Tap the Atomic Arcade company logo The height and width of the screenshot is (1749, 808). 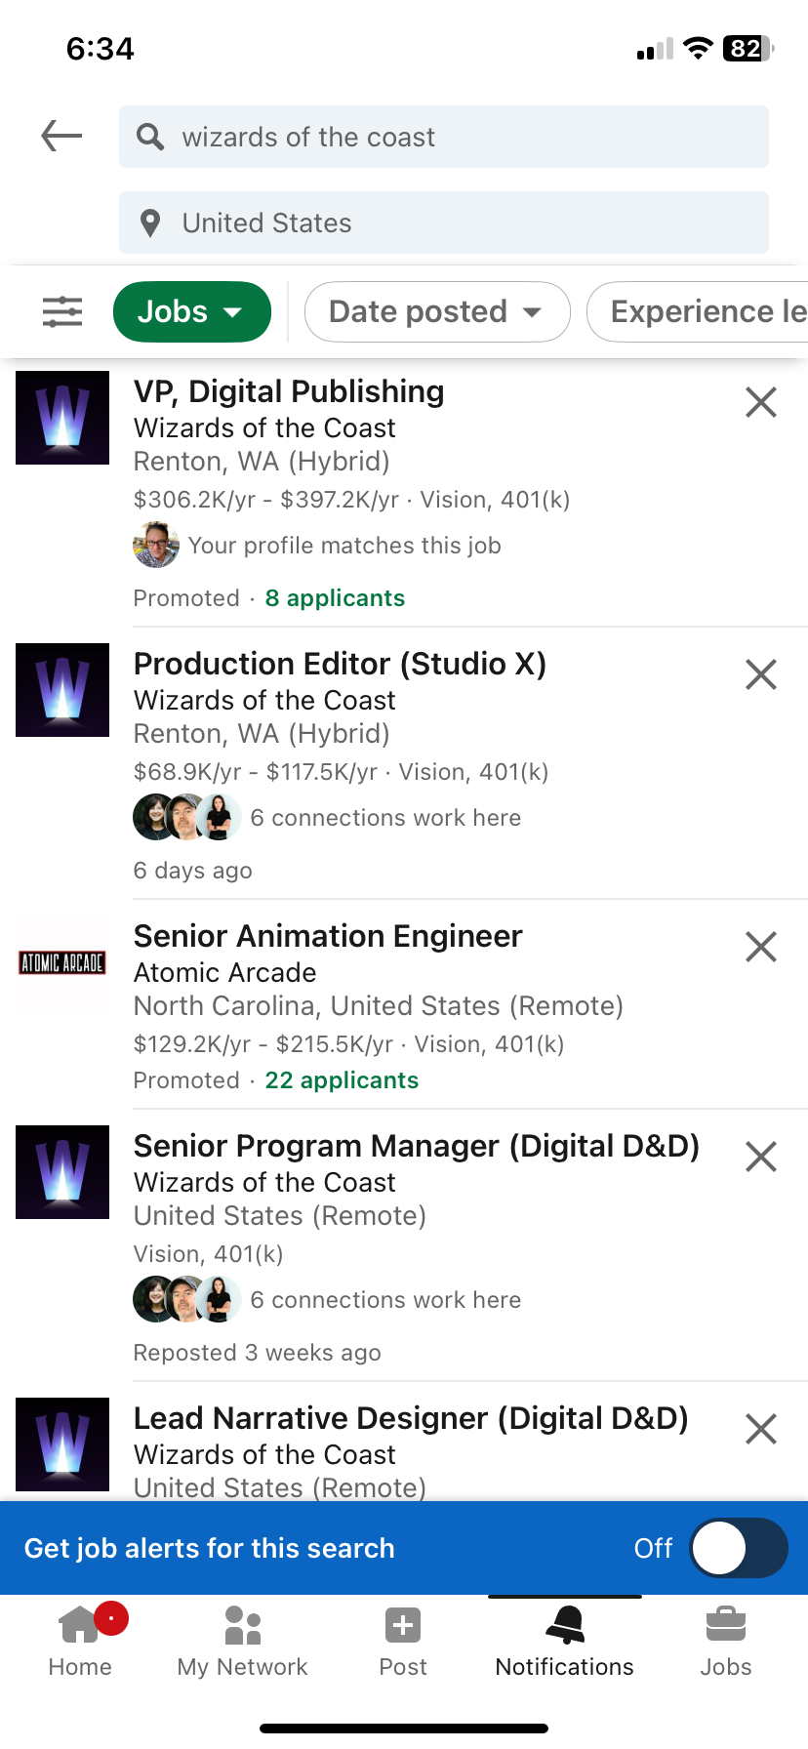pos(62,963)
